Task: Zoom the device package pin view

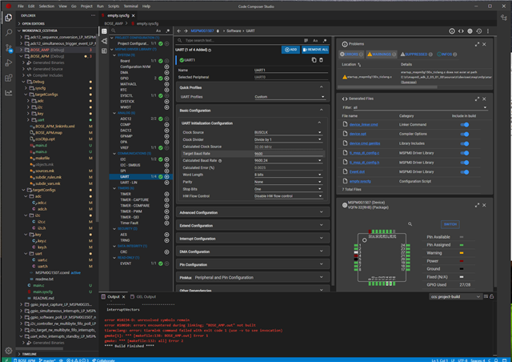Action: [410, 224]
